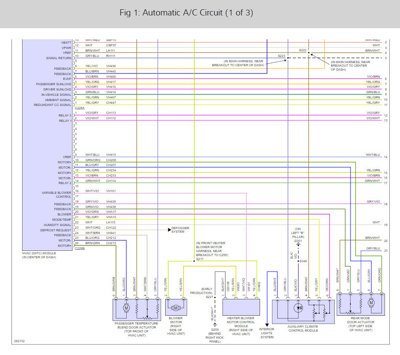This screenshot has height=355, width=400.
Task: Click the 'HVAC (DATC) MODULE' label
Action: (x=39, y=253)
